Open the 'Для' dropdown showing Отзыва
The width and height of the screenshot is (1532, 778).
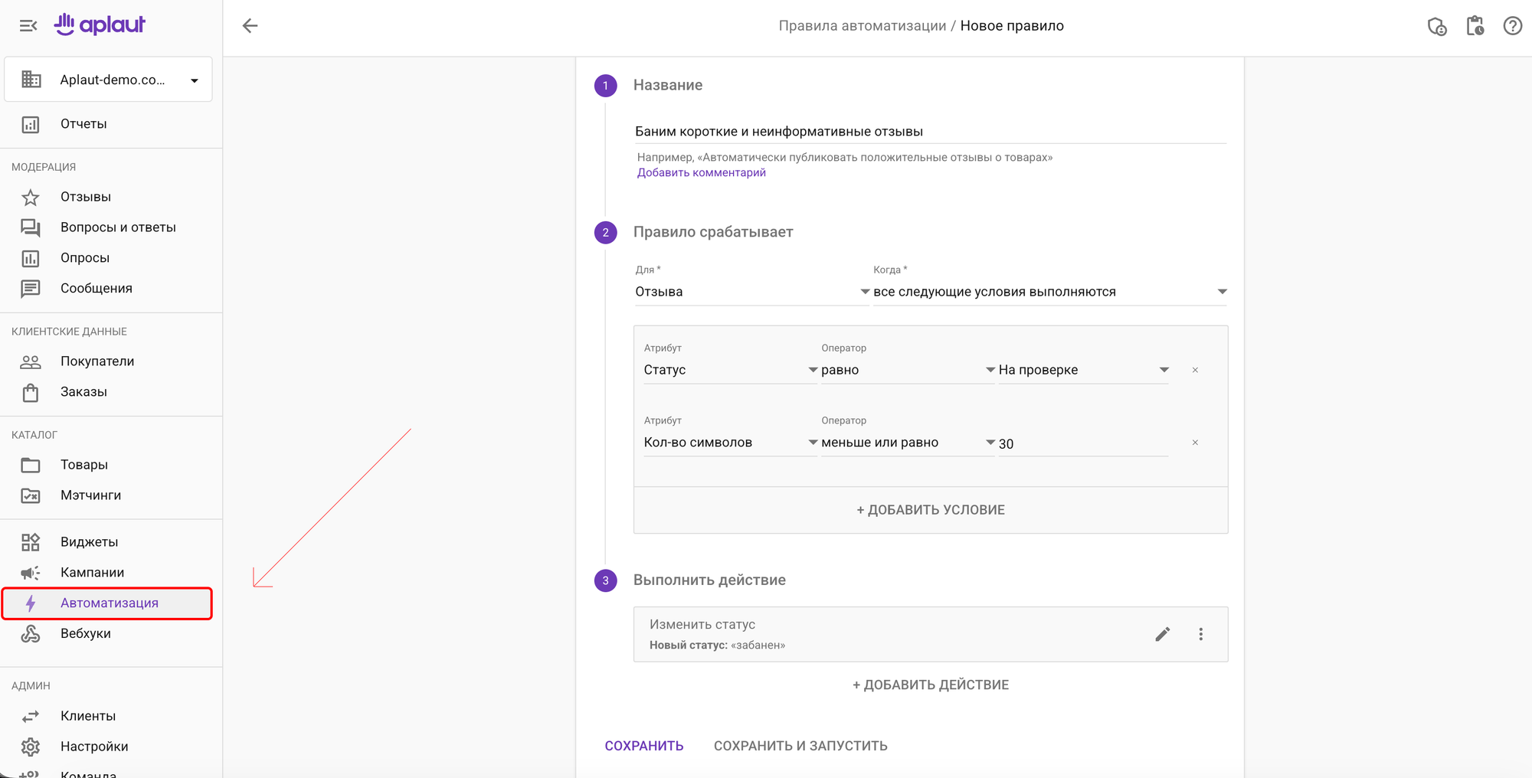751,292
